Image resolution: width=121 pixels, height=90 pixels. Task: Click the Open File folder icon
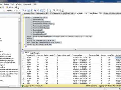[7, 7]
